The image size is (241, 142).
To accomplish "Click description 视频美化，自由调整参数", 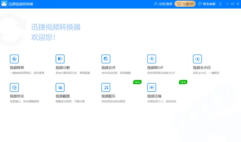I will [x=24, y=101].
